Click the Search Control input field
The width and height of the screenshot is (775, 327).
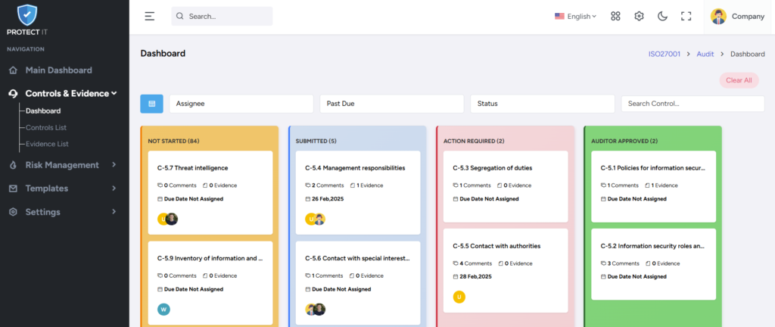[x=693, y=104]
